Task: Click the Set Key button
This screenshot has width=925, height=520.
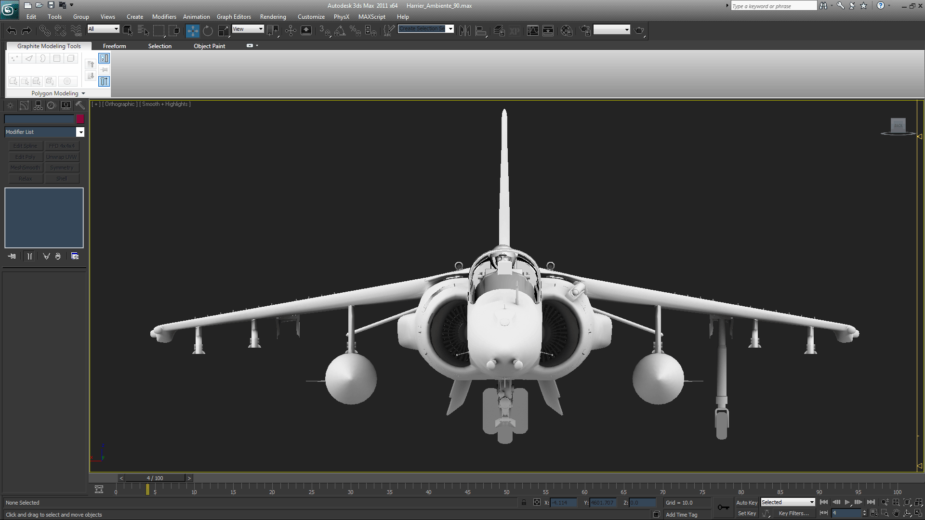Action: [747, 513]
